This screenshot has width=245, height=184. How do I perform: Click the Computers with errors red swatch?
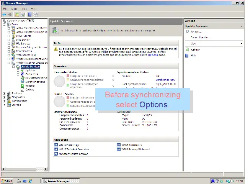[x=68, y=76]
